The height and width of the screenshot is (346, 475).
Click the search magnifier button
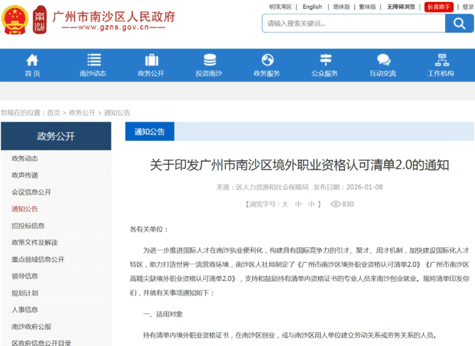pos(459,24)
